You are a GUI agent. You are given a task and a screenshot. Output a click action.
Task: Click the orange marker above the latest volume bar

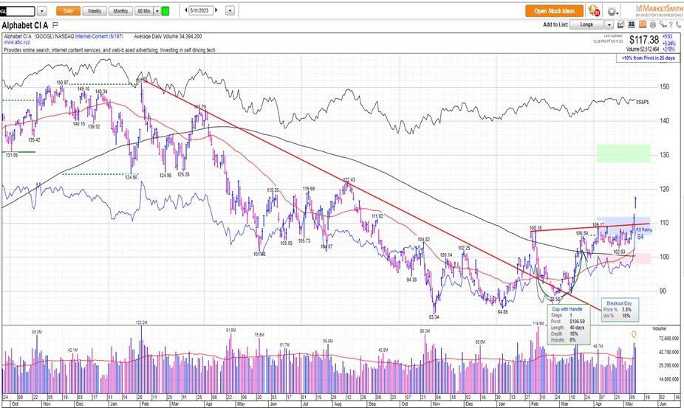point(634,335)
